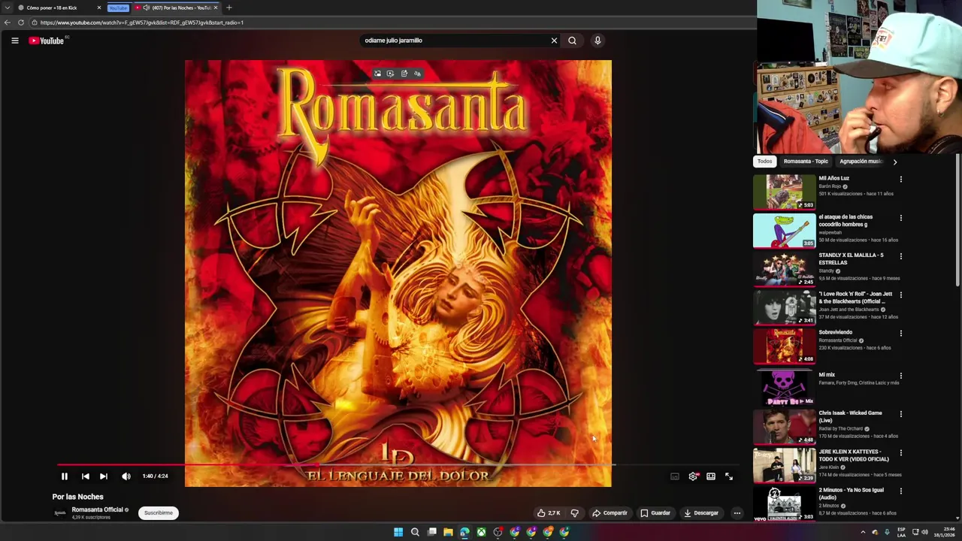Close the Por las Noches tab

[216, 8]
